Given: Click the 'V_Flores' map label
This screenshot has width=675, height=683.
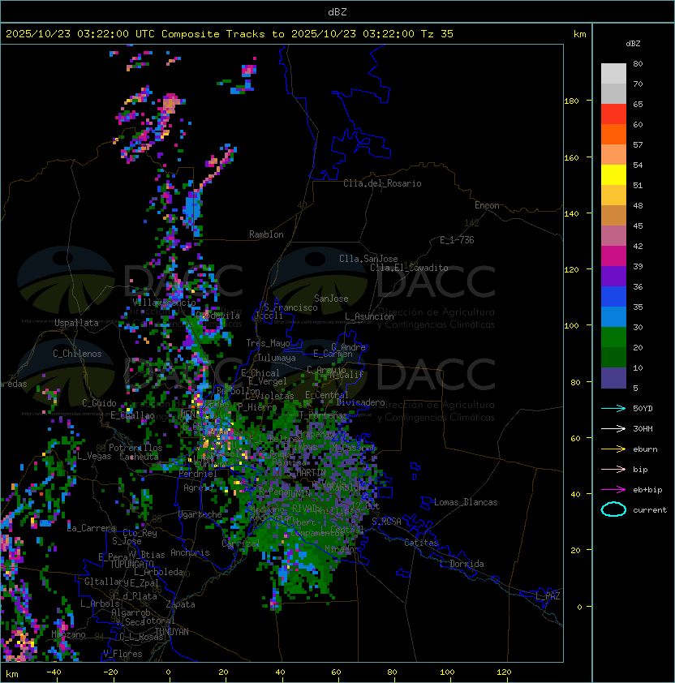Looking at the screenshot, I should pos(123,654).
